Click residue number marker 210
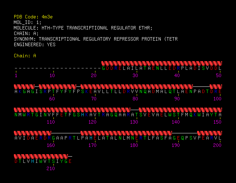 51,168
